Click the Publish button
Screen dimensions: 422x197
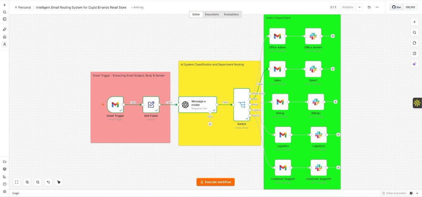pyautogui.click(x=348, y=7)
